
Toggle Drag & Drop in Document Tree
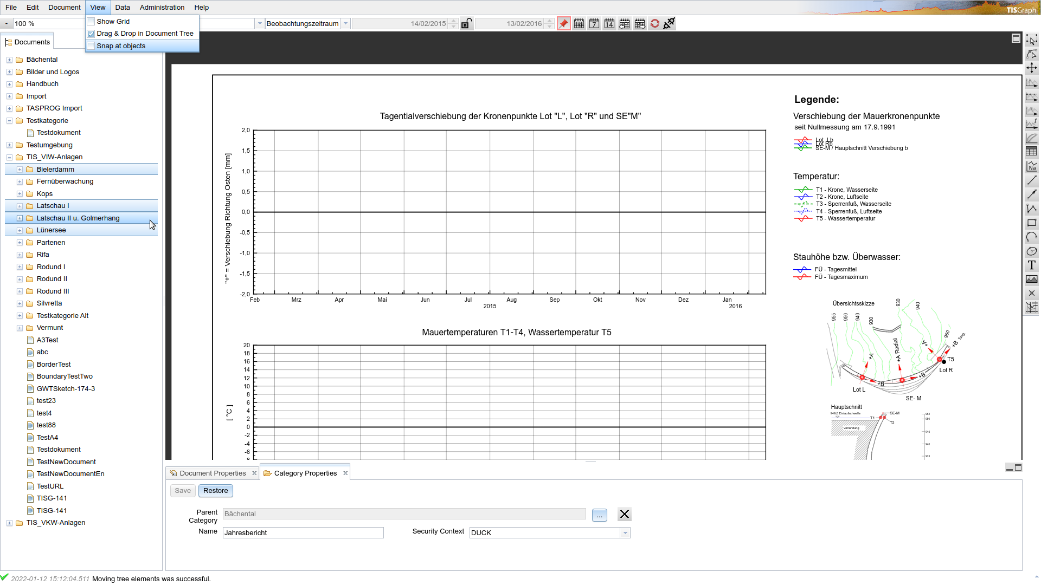(x=91, y=34)
